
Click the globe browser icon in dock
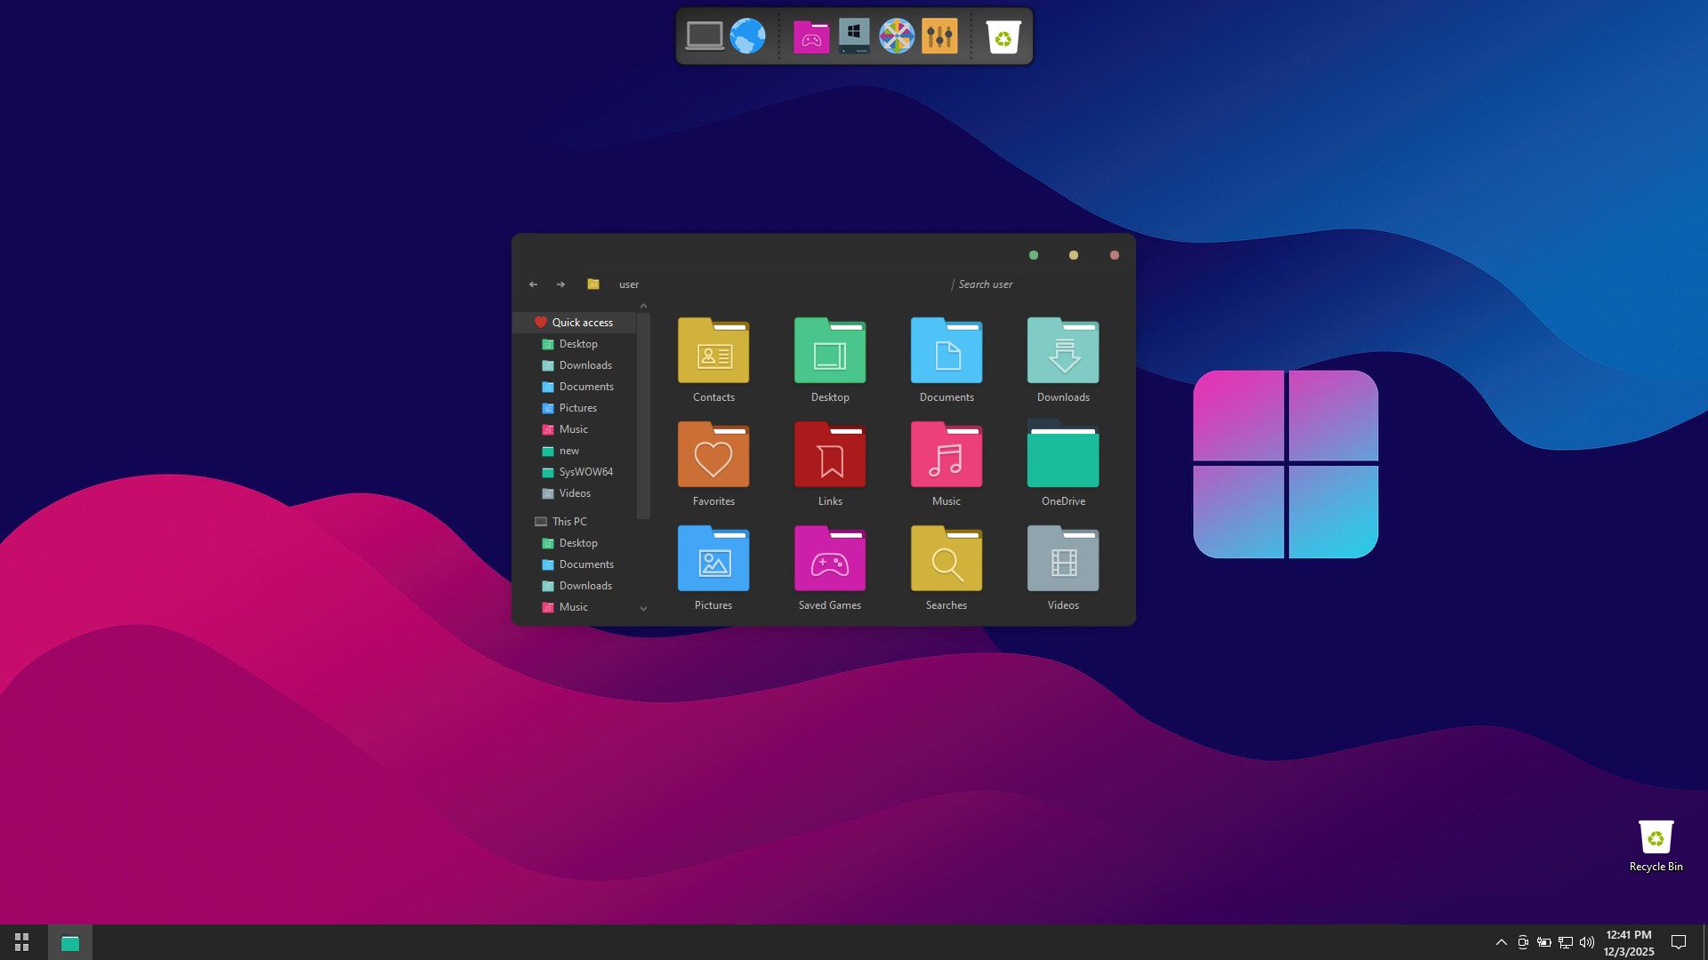pos(747,36)
